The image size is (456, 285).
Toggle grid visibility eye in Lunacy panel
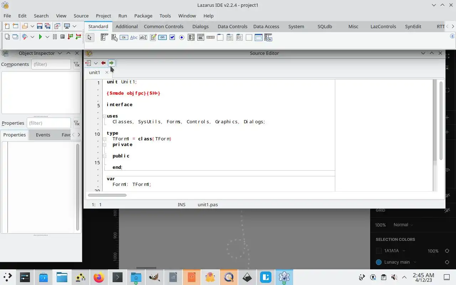[447, 210]
